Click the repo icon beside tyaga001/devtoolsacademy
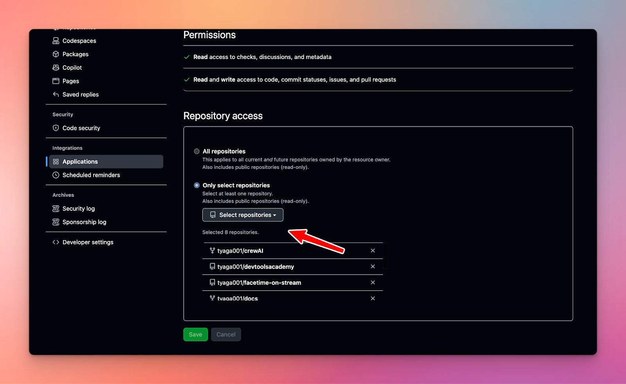Viewport: 626px width, 384px height. pyautogui.click(x=212, y=266)
